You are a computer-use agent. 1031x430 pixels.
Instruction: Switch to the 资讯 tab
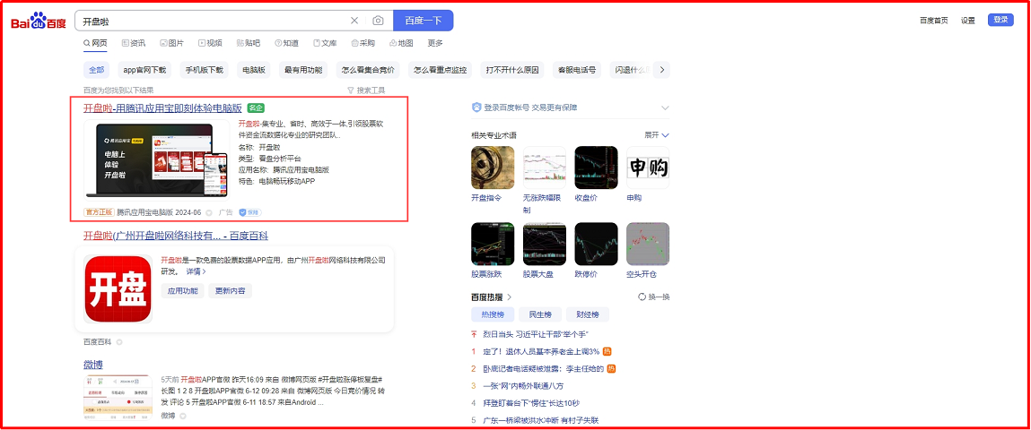point(134,43)
